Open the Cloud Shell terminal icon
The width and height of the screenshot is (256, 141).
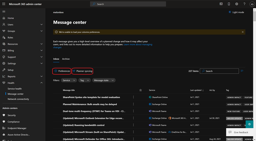(x=221, y=4)
